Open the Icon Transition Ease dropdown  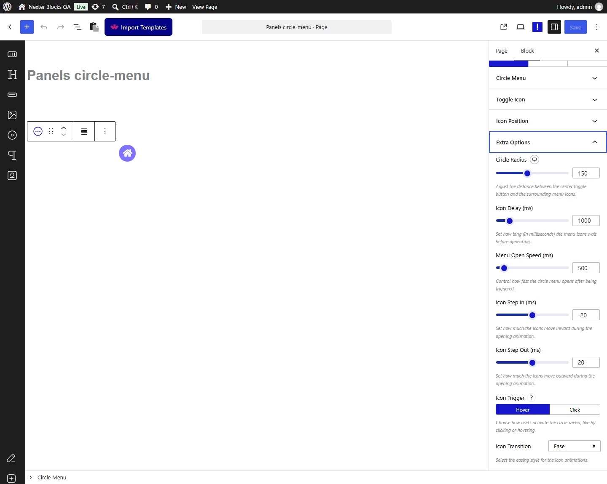click(x=574, y=446)
